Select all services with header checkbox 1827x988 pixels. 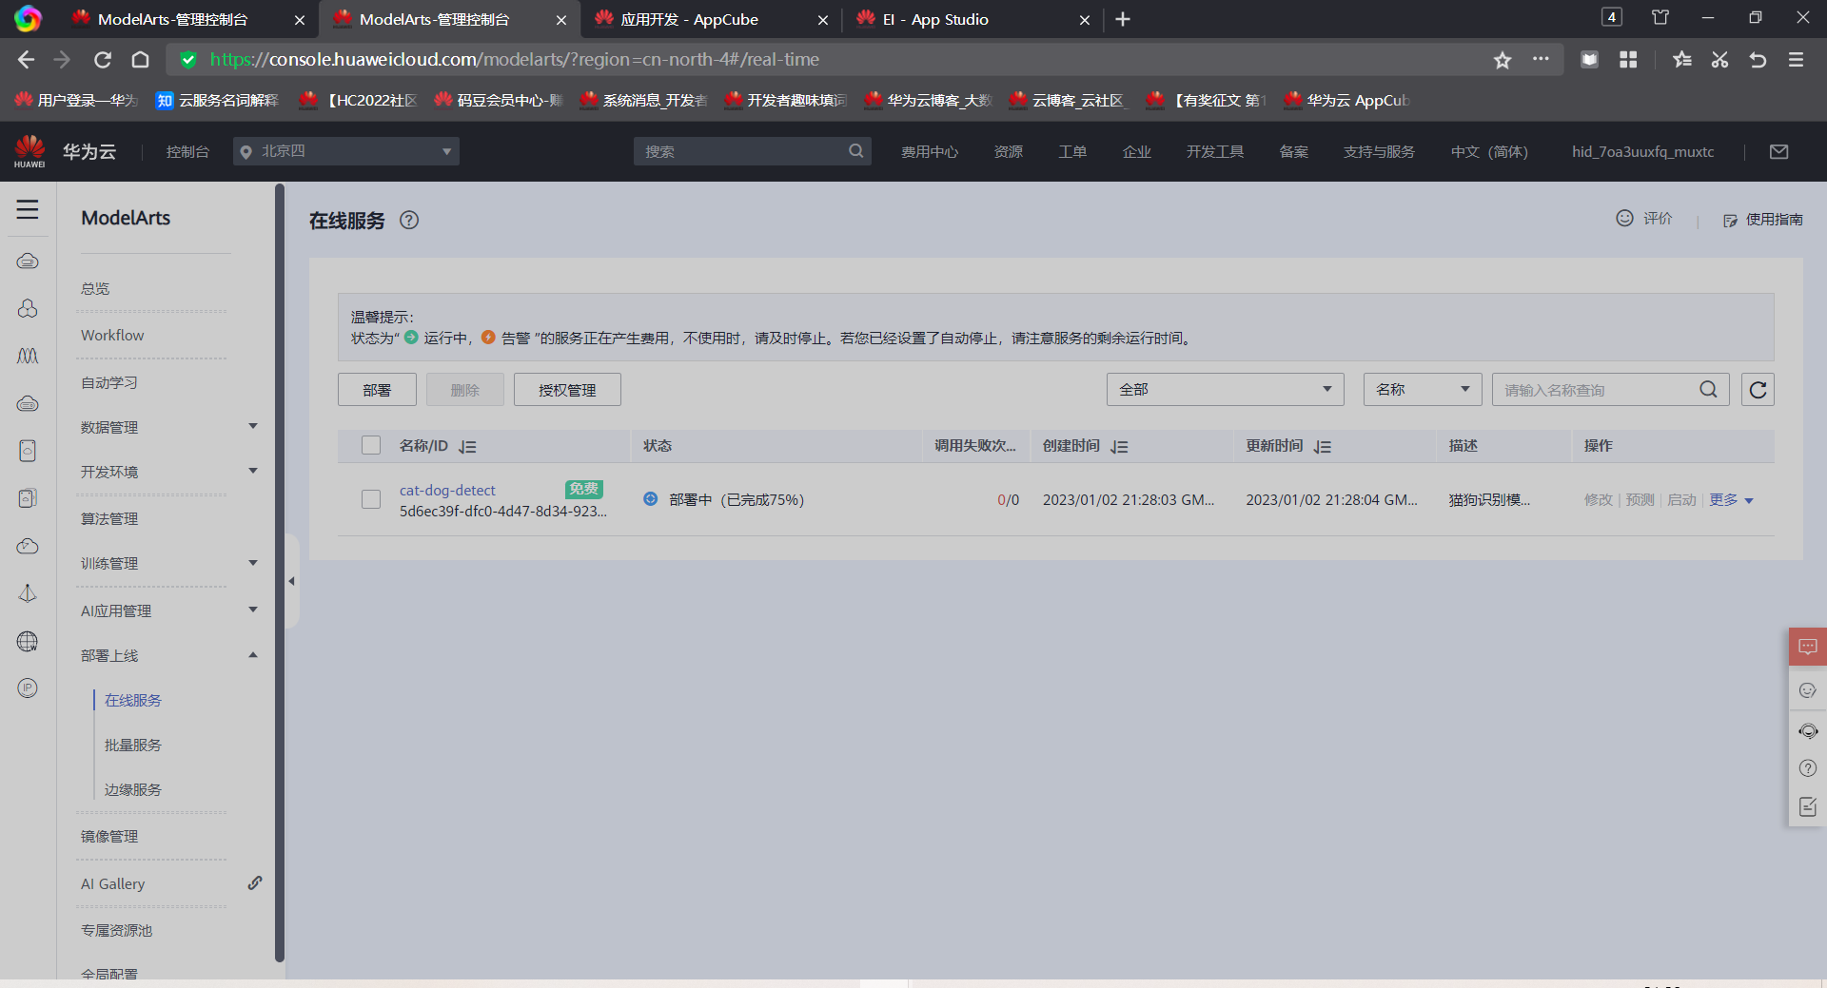click(371, 446)
